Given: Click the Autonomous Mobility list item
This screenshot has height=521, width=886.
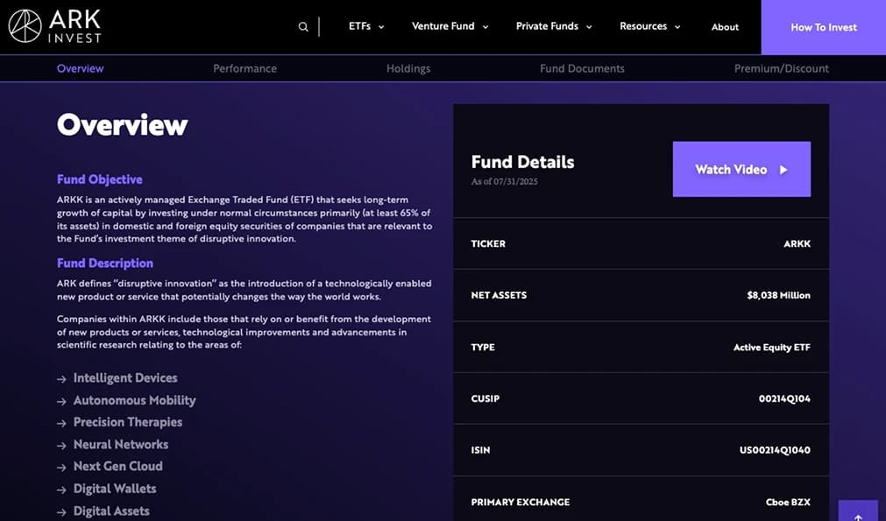Looking at the screenshot, I should click(x=134, y=400).
